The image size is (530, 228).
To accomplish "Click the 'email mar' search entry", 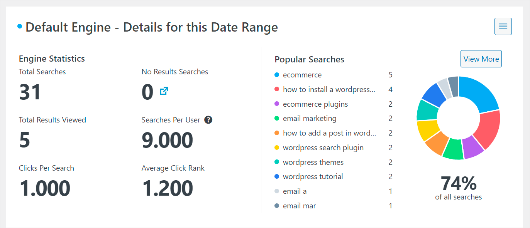I will (x=299, y=206).
